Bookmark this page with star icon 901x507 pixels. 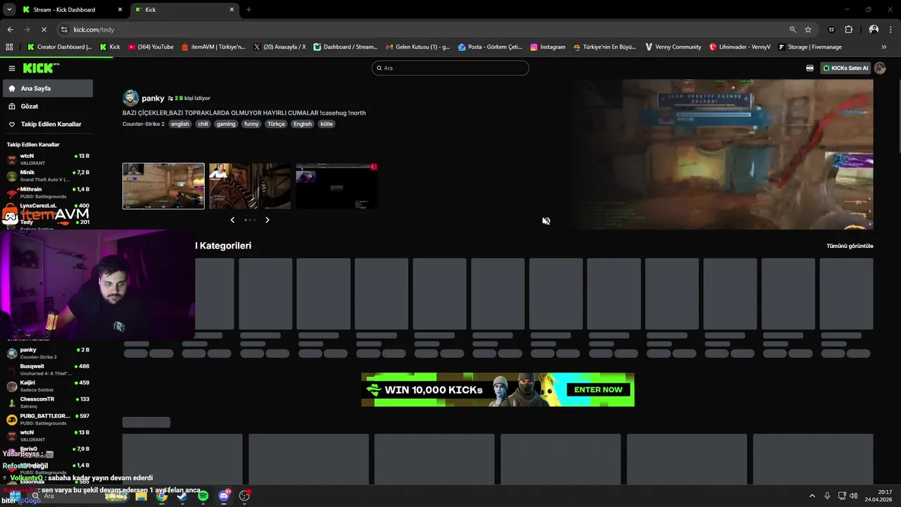point(808,30)
